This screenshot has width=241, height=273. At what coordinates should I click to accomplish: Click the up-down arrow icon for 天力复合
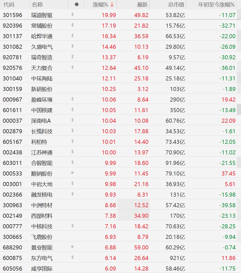pyautogui.click(x=72, y=67)
